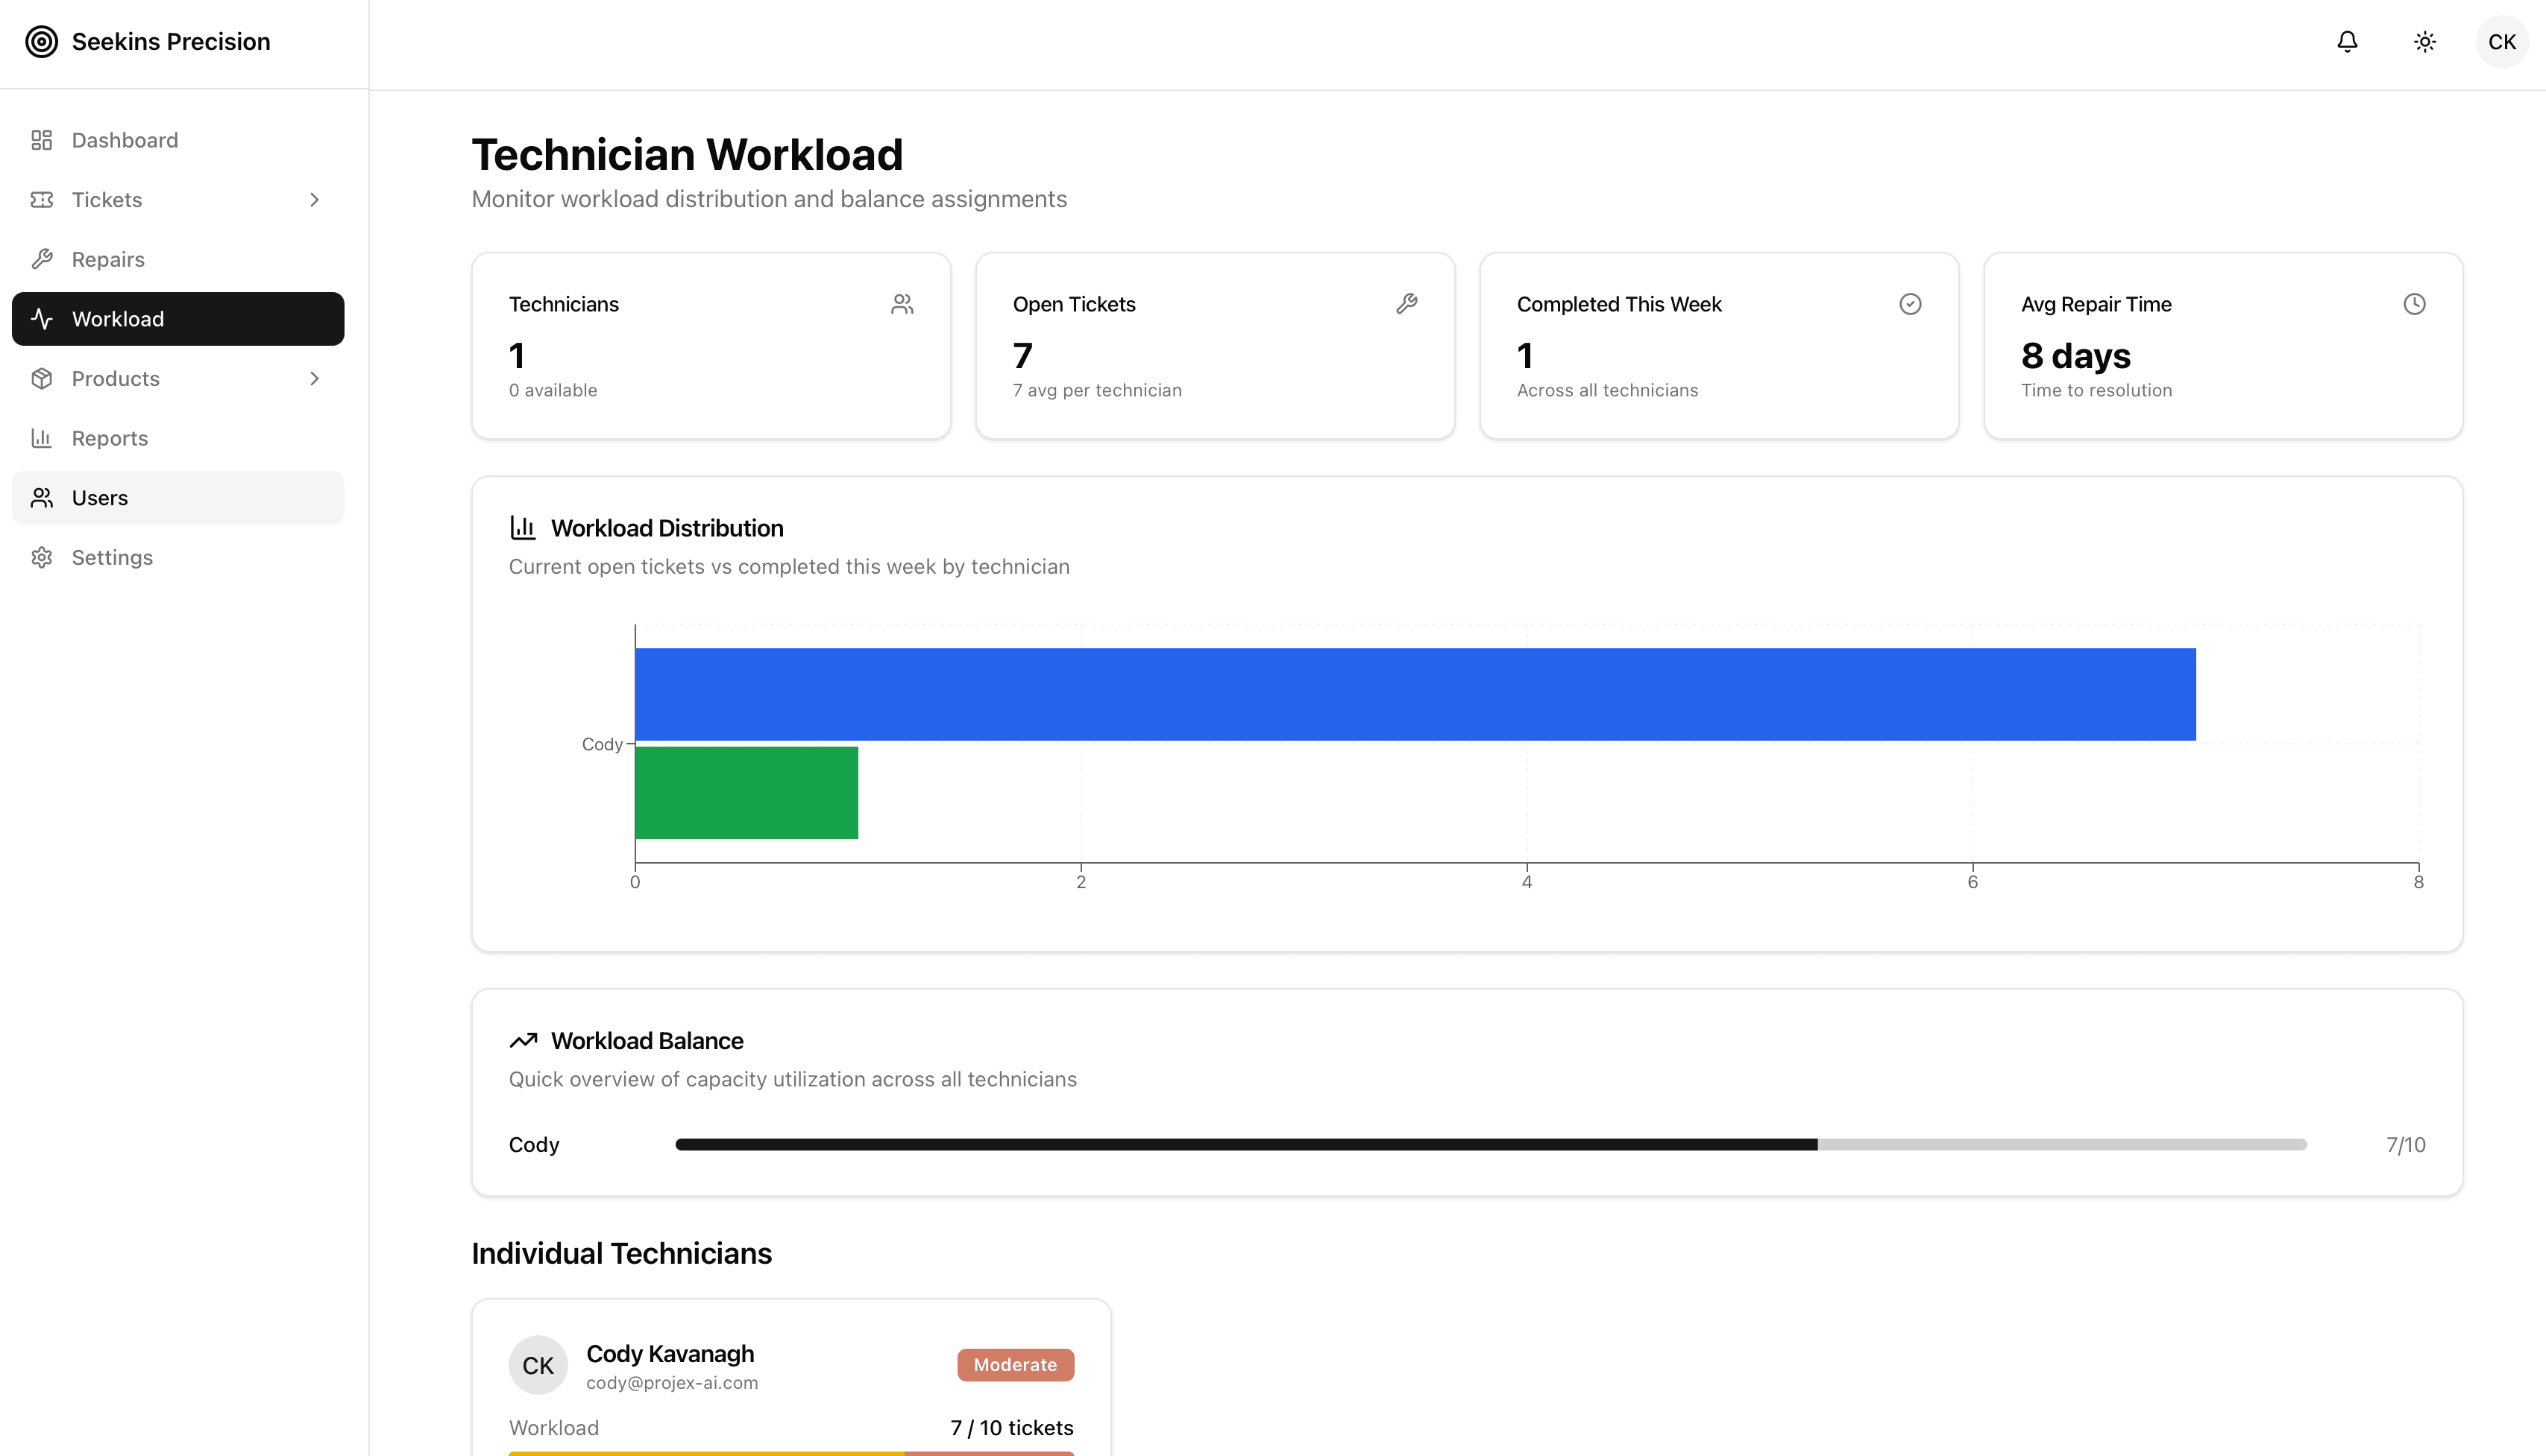Screen dimensions: 2546x1456
Task: Click the '8 days' repair time value
Action: click(x=2075, y=356)
